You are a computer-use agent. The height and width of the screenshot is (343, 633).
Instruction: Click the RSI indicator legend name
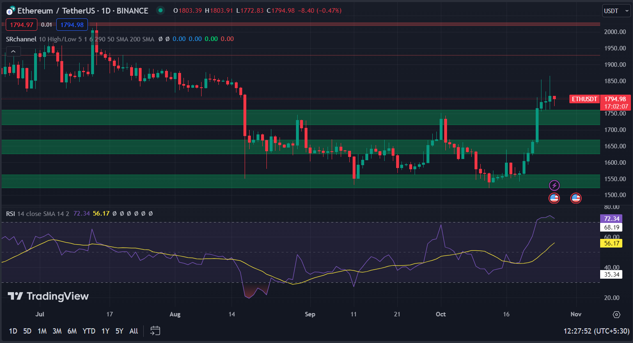click(x=10, y=214)
